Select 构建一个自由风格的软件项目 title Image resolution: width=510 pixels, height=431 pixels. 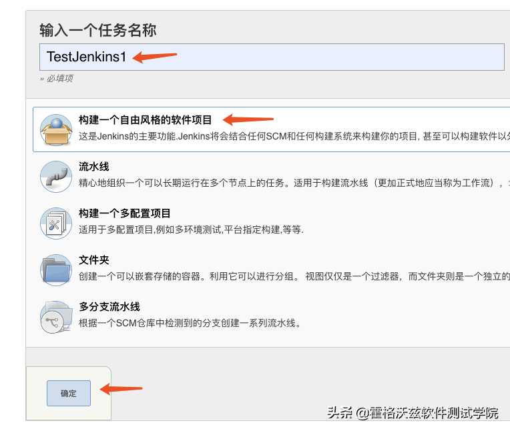coord(145,120)
